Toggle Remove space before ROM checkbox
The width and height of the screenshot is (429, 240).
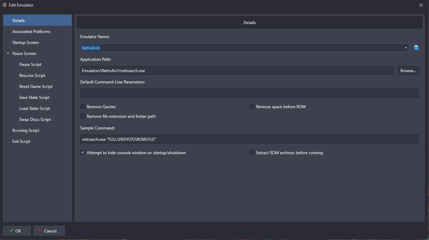click(x=252, y=106)
